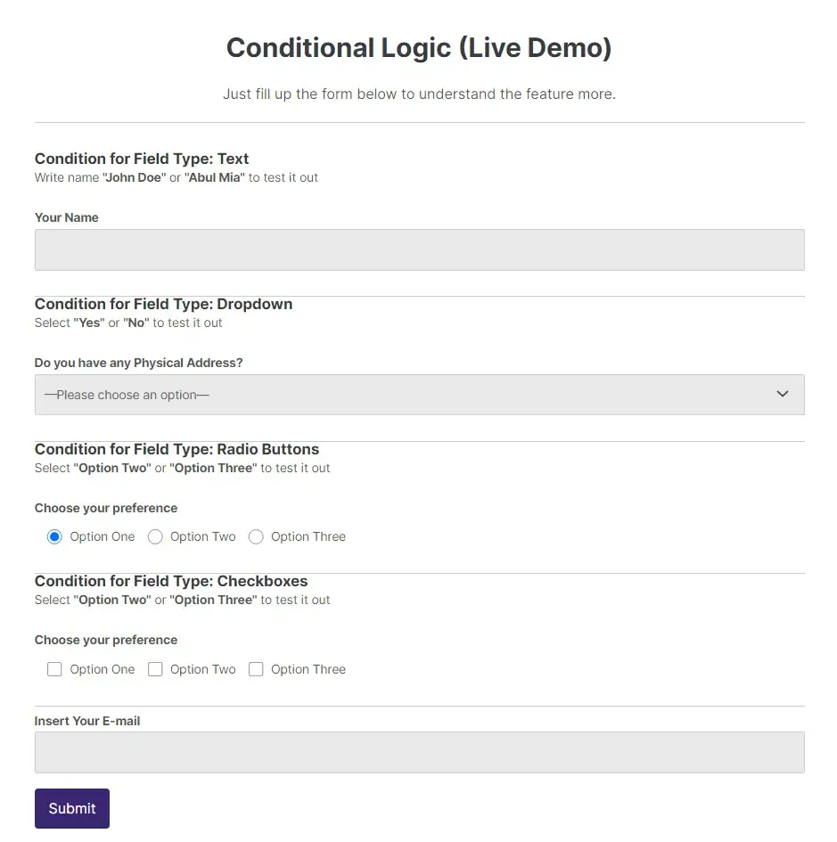Click inside the Your Name field
This screenshot has width=837, height=842.
419,249
